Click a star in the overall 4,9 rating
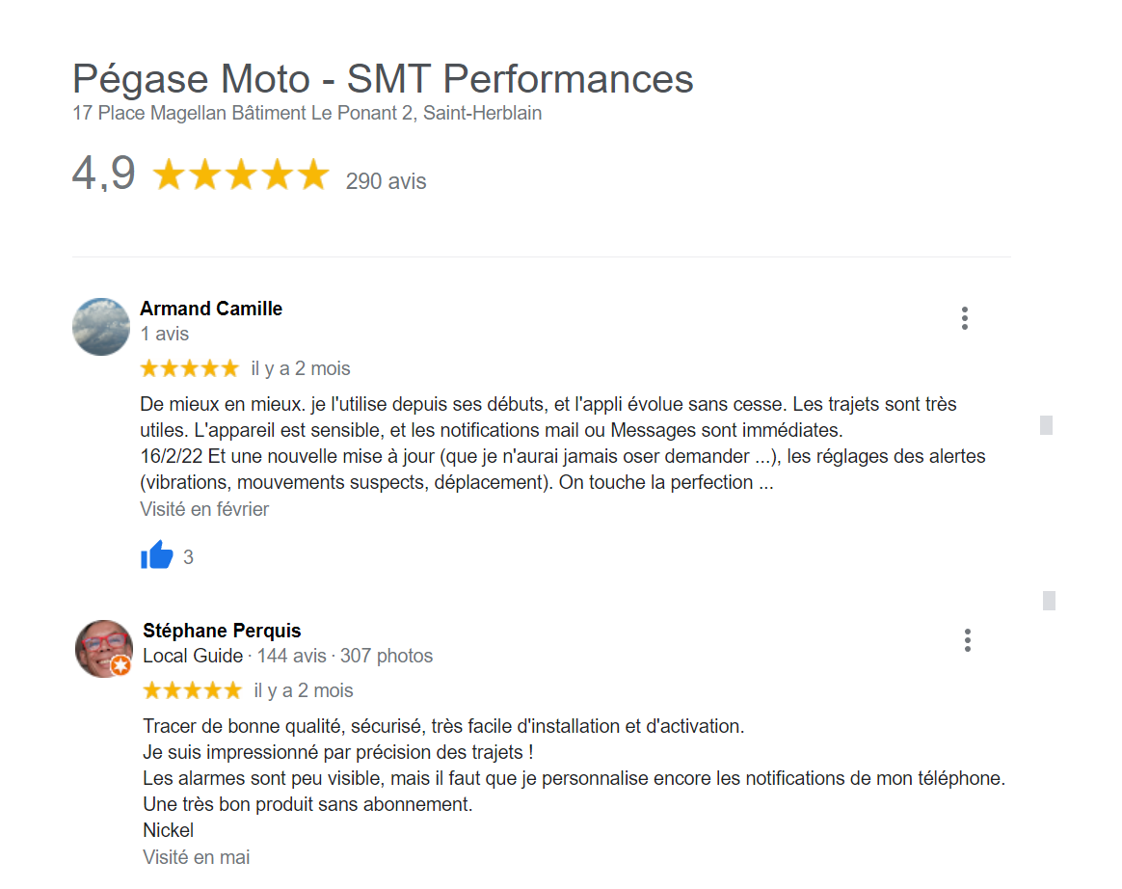The width and height of the screenshot is (1122, 889). tap(240, 175)
